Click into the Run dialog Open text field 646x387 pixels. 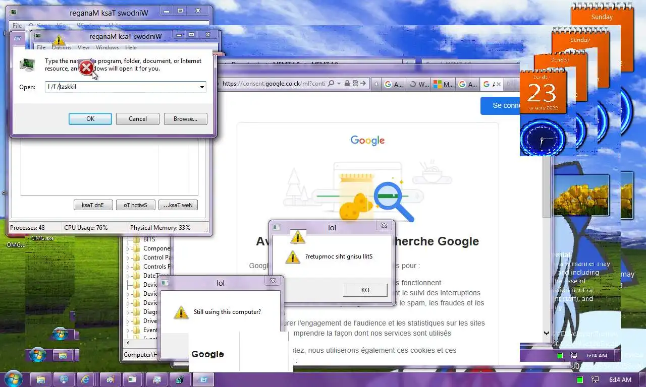121,87
